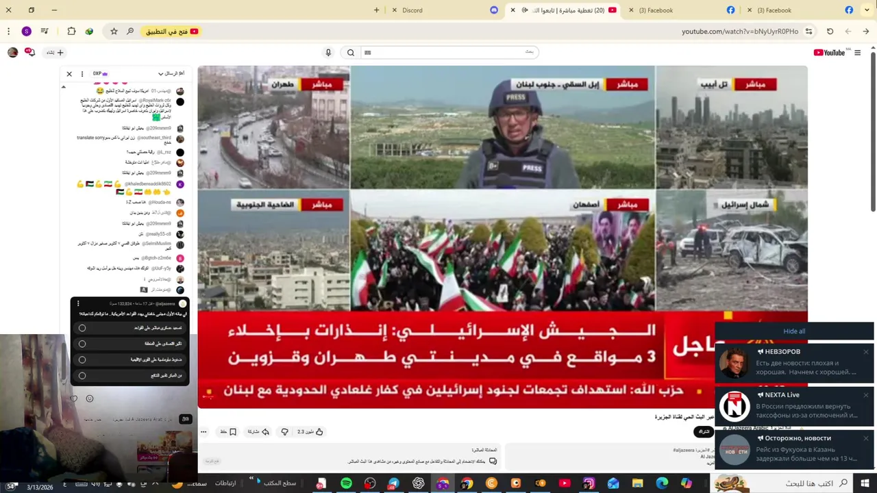Image resolution: width=877 pixels, height=493 pixels.
Task: Click the black Subscribe button
Action: click(704, 431)
